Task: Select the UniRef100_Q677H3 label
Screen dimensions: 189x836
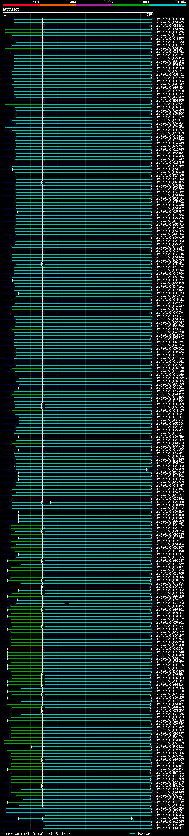Action: [170, 469]
